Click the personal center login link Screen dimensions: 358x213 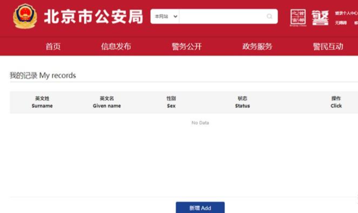pyautogui.click(x=346, y=13)
